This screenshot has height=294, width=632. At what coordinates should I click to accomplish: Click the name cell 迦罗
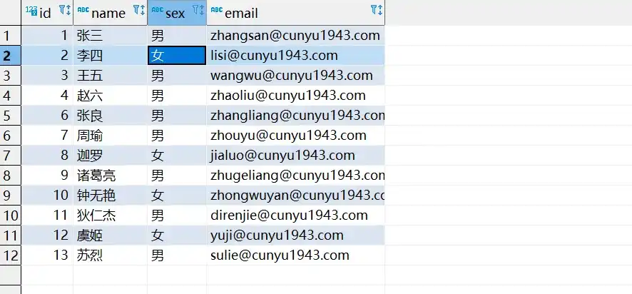point(110,156)
